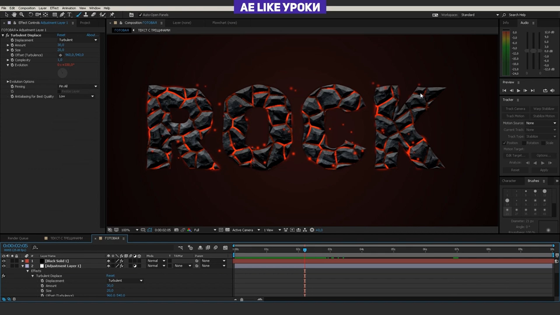
Task: Click Reset for Turbulent Displace effect
Action: (x=61, y=35)
